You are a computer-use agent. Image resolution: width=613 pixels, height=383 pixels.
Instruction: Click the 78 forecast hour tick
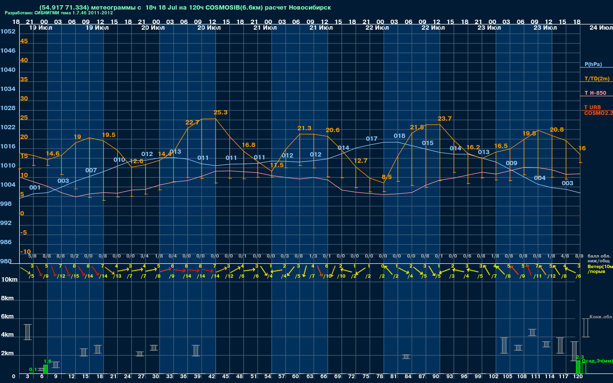tap(380, 377)
